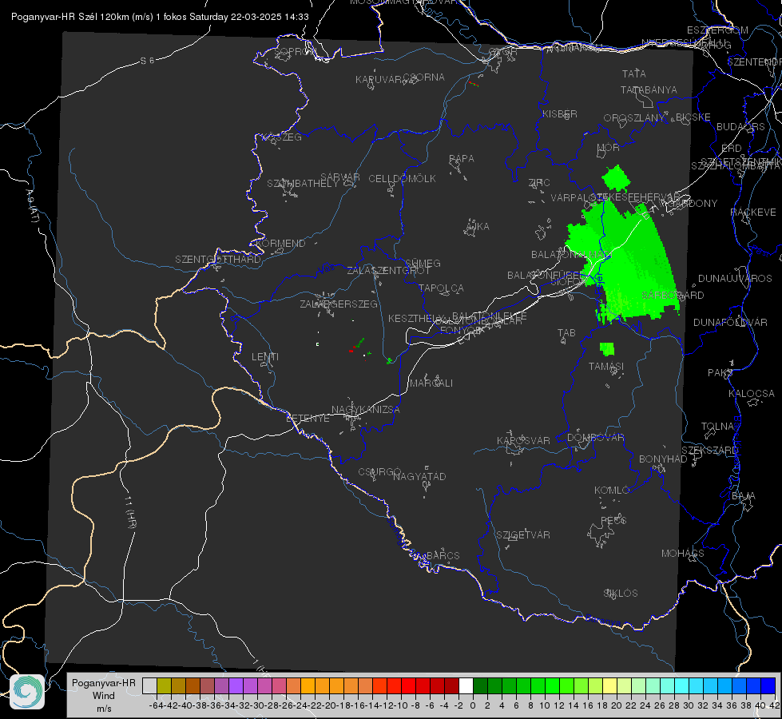Click the small green echo above Tamási
The image size is (782, 719).
tap(607, 349)
